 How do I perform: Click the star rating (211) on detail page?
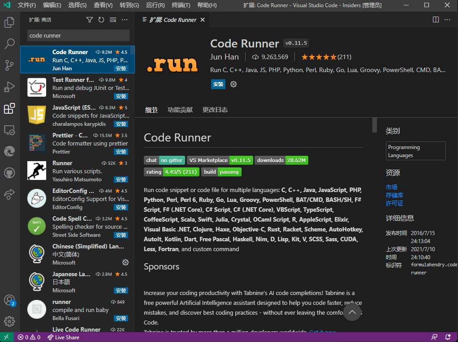(326, 57)
